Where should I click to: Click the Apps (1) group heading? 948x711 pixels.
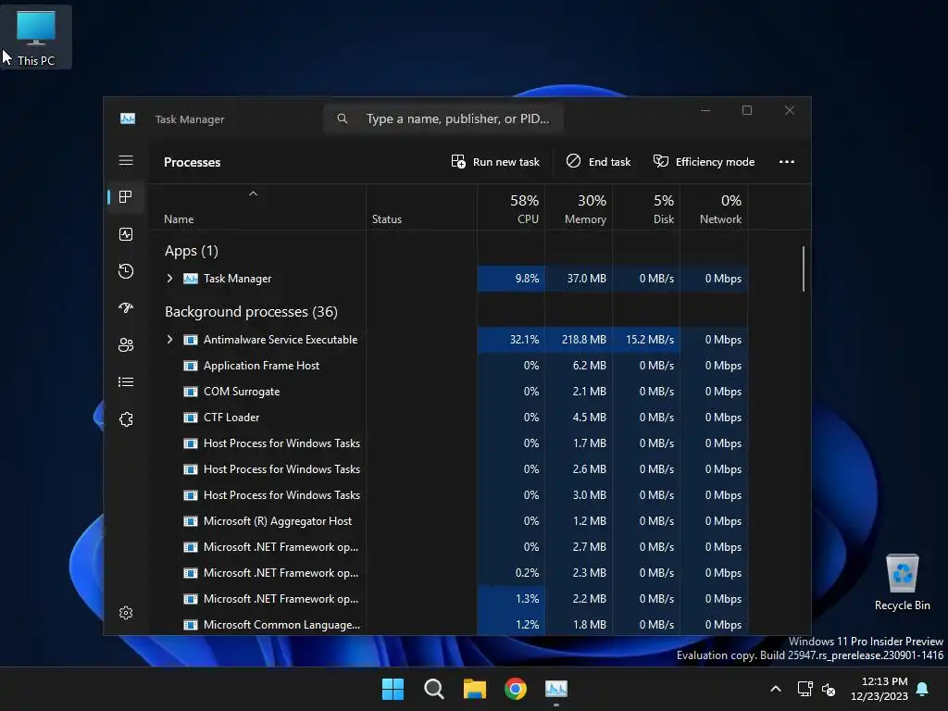click(191, 251)
